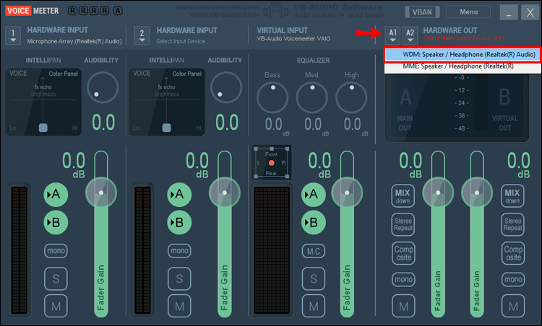Click the Select Input Device text

pyautogui.click(x=181, y=41)
